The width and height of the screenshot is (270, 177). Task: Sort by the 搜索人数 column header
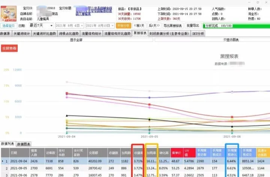click(37, 153)
